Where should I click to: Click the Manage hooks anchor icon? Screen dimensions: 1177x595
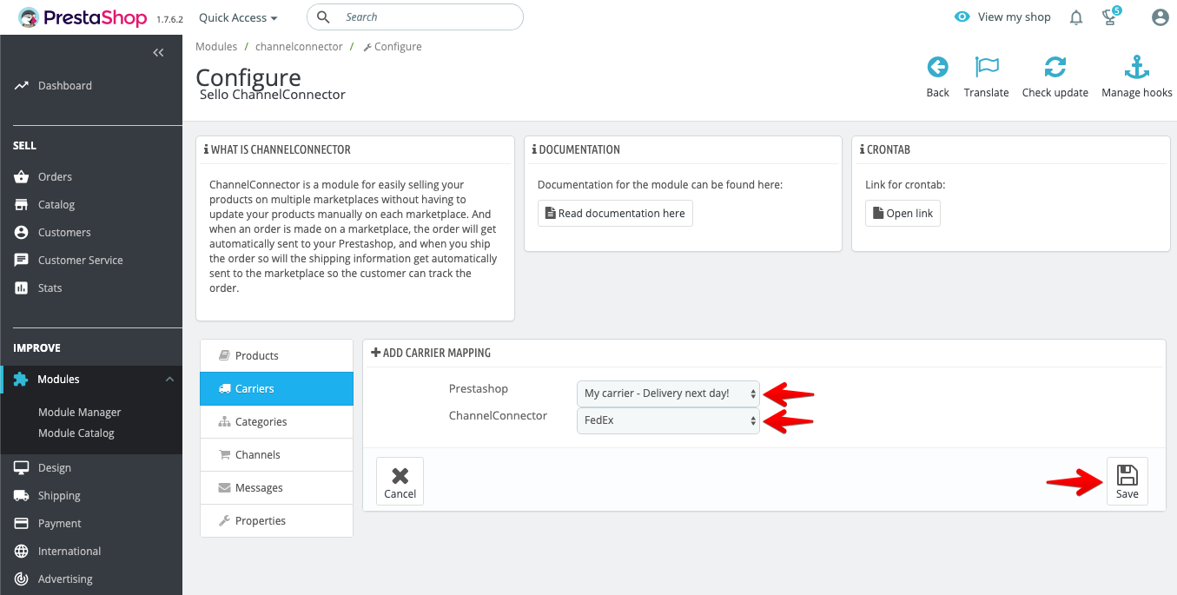(x=1137, y=67)
